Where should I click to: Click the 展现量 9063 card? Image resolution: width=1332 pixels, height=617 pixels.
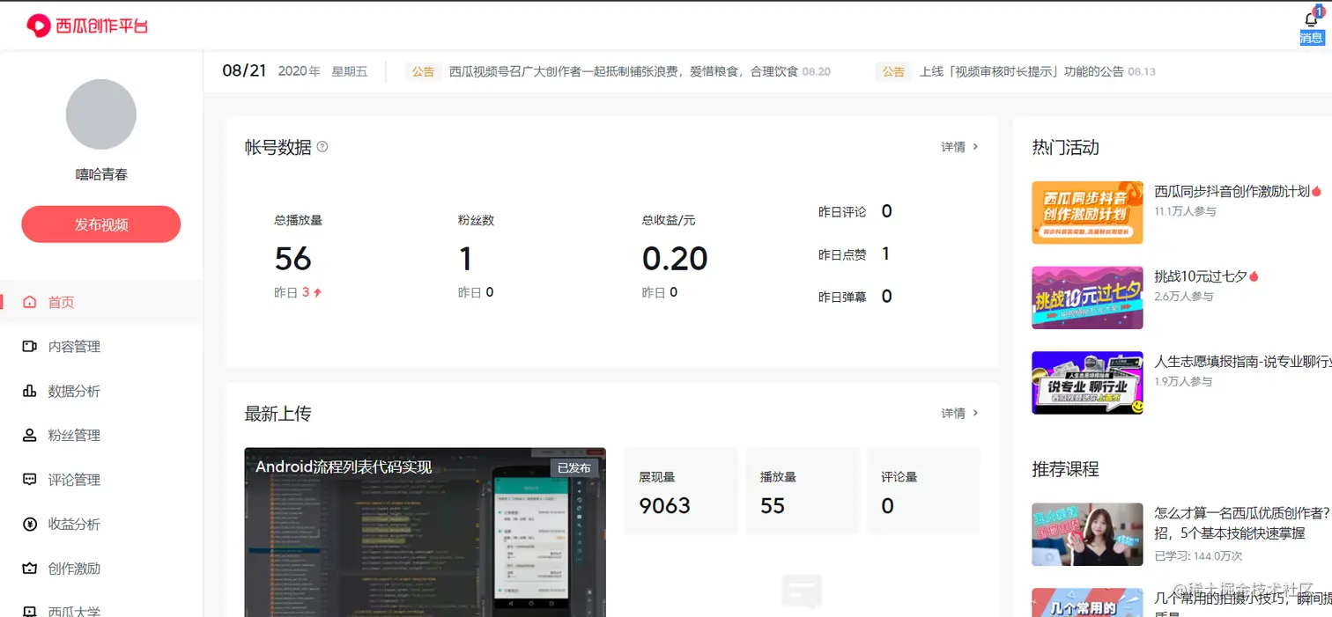point(680,490)
